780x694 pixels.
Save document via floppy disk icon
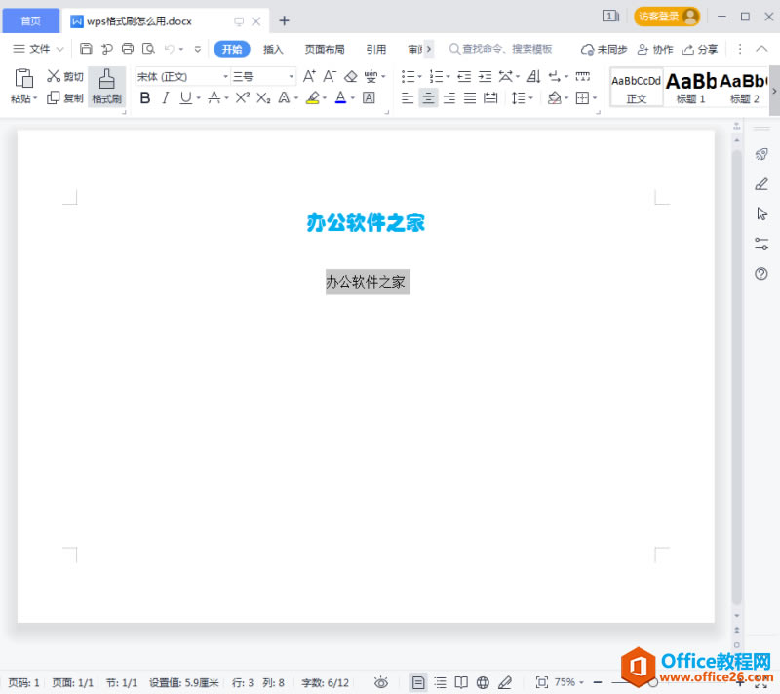pos(86,49)
